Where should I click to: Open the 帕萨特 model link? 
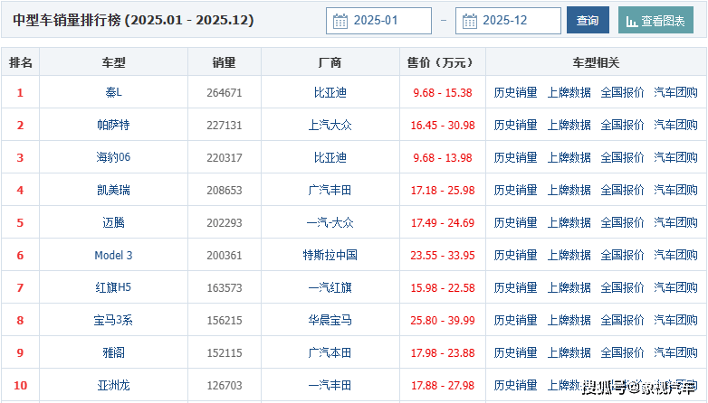pos(113,125)
